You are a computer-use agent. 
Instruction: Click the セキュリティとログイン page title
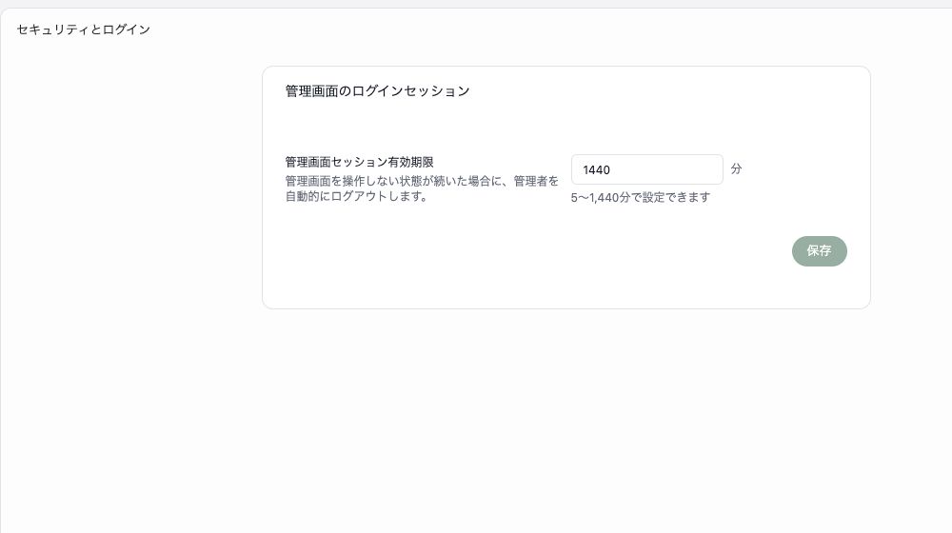pos(84,30)
